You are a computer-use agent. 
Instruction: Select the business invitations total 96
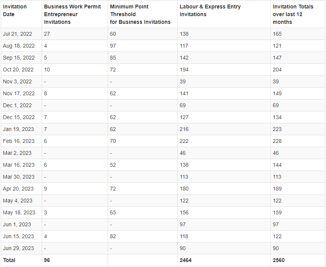coord(47,260)
